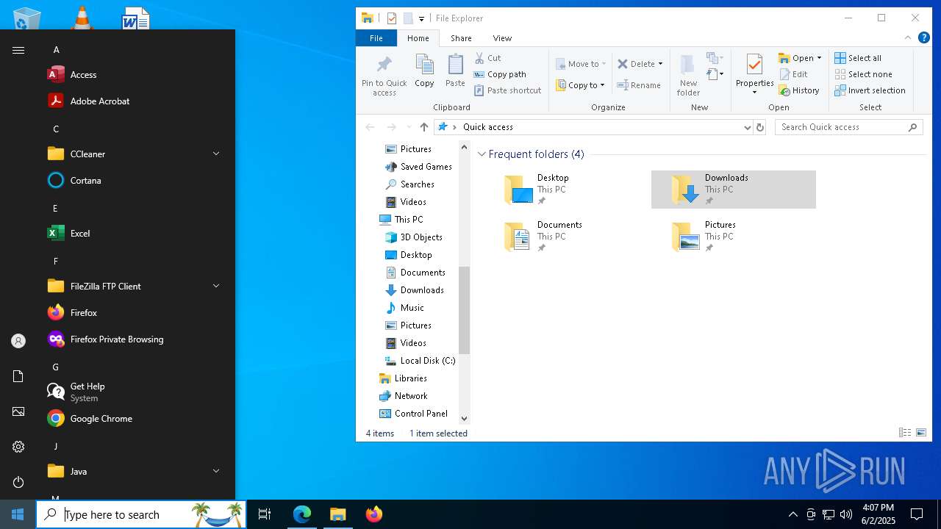The width and height of the screenshot is (941, 529).
Task: Click the Task View taskbar button
Action: [x=265, y=514]
